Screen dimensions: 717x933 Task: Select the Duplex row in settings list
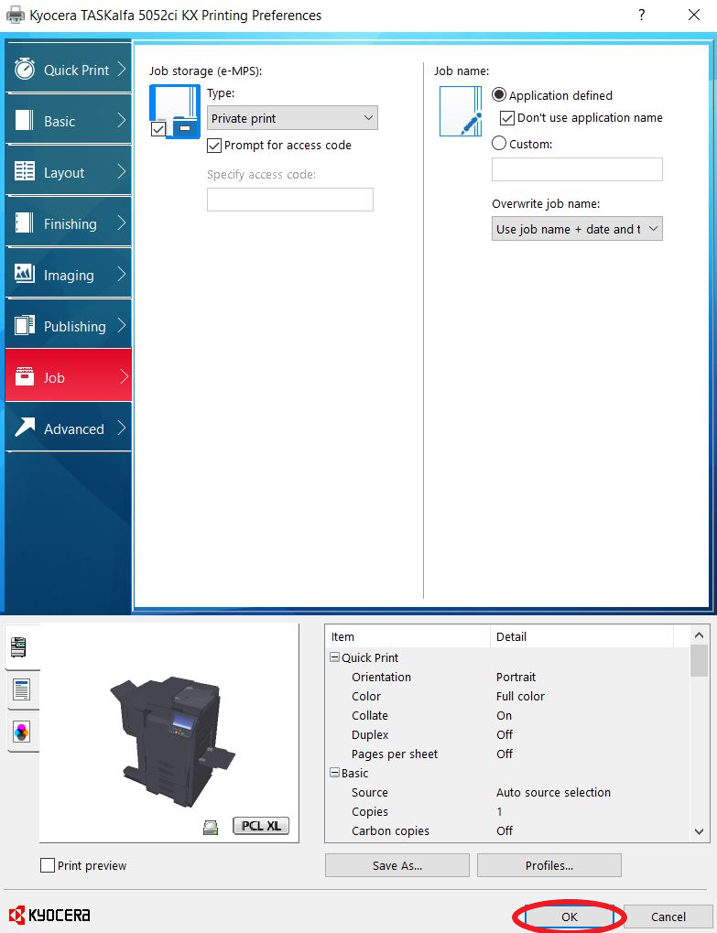coord(505,734)
